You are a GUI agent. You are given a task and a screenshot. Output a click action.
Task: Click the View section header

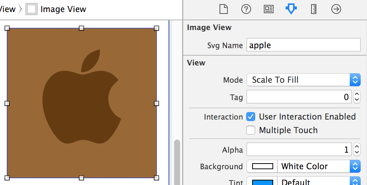196,63
